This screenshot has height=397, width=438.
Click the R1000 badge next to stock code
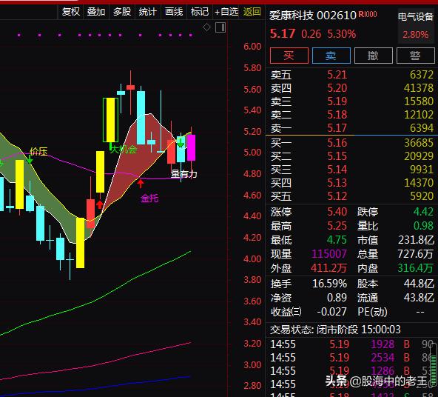coord(368,14)
